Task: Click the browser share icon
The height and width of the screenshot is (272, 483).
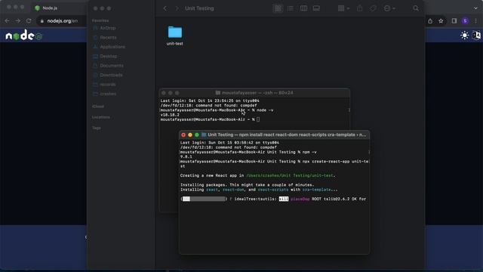Action: click(430, 21)
